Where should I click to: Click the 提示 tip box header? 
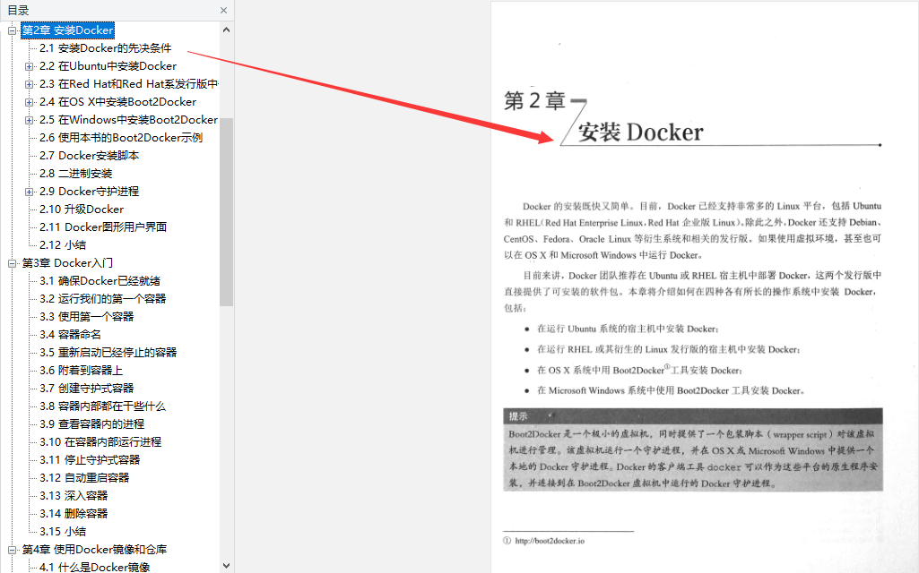click(693, 416)
